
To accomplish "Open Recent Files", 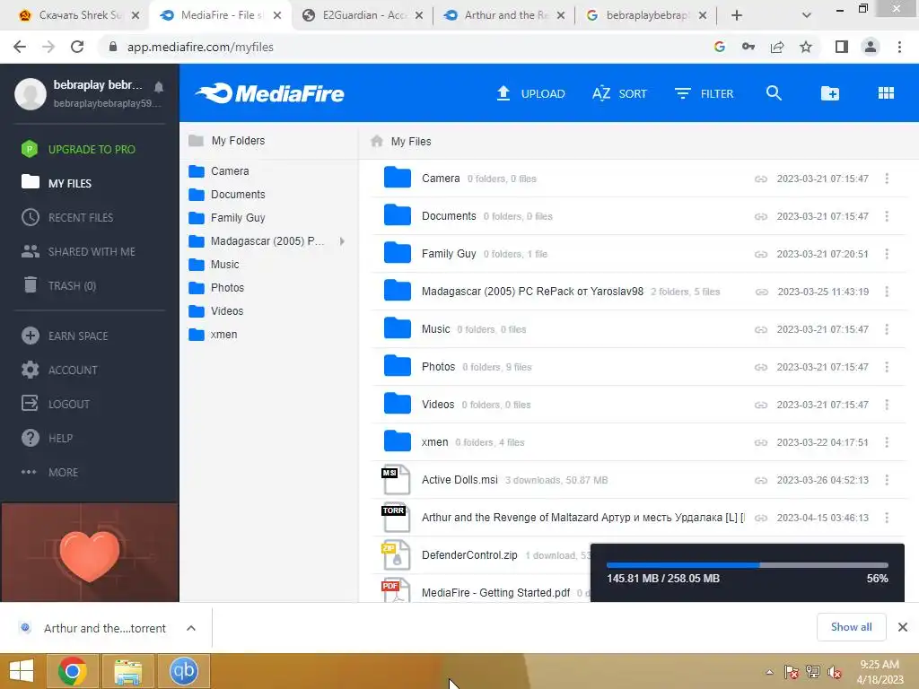I will pos(67,217).
